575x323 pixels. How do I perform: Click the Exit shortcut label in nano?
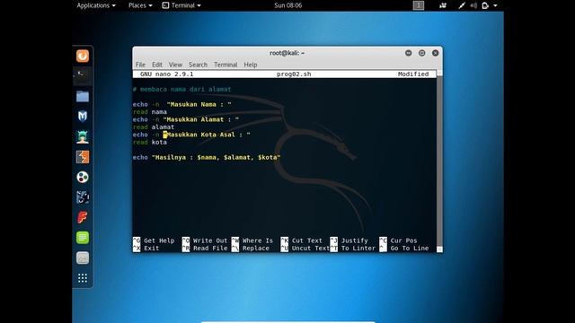click(152, 249)
